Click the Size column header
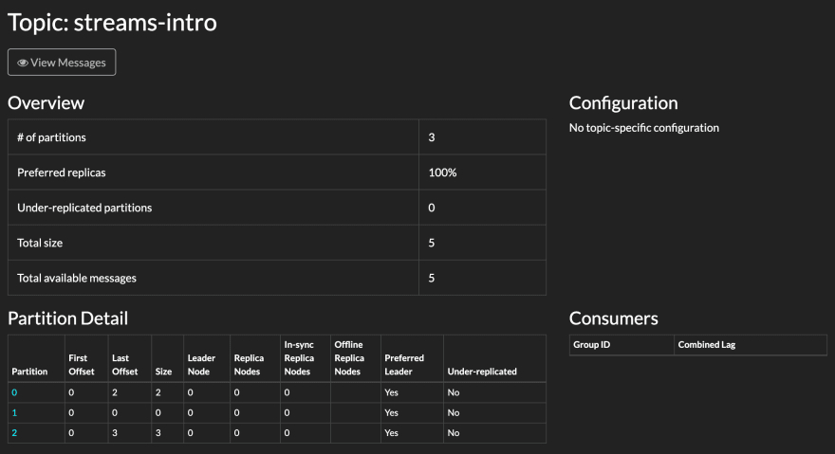Viewport: 835px width, 454px height. tap(163, 372)
